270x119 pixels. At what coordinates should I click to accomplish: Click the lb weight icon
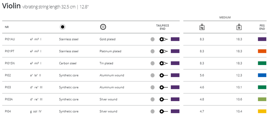pos(239,27)
